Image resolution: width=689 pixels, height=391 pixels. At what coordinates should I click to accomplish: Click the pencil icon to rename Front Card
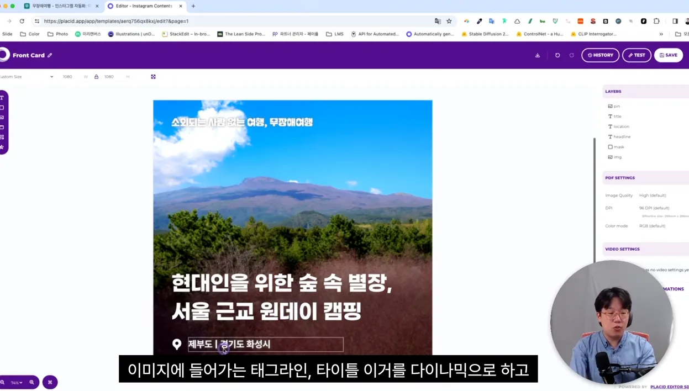pyautogui.click(x=50, y=55)
